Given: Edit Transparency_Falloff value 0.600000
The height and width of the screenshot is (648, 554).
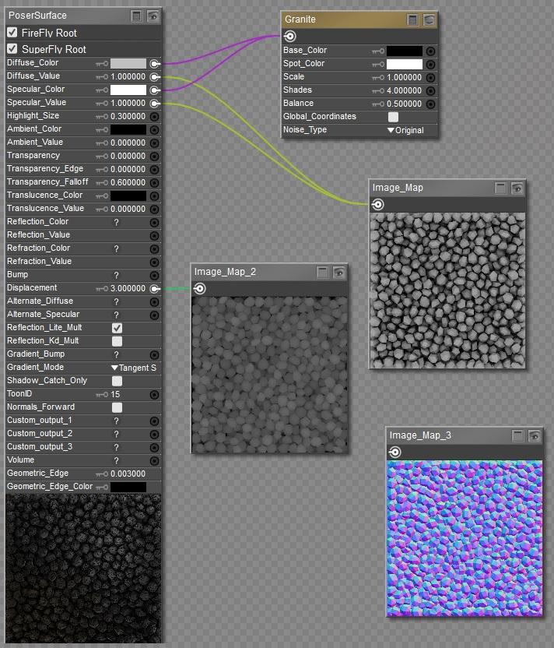Looking at the screenshot, I should [x=128, y=183].
